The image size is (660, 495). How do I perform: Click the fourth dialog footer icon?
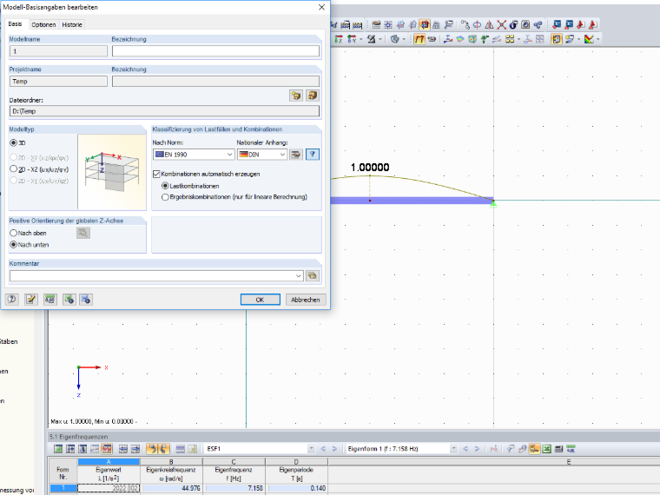pyautogui.click(x=69, y=300)
